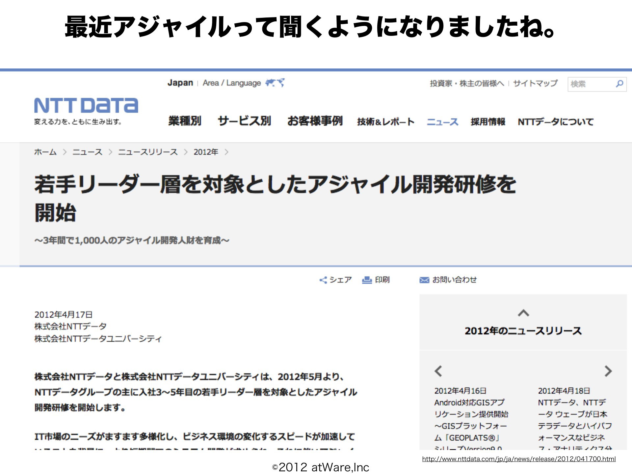This screenshot has width=632, height=474.
Task: Click the tagline 変える力を、ともに生み出す。
Action: coord(78,122)
